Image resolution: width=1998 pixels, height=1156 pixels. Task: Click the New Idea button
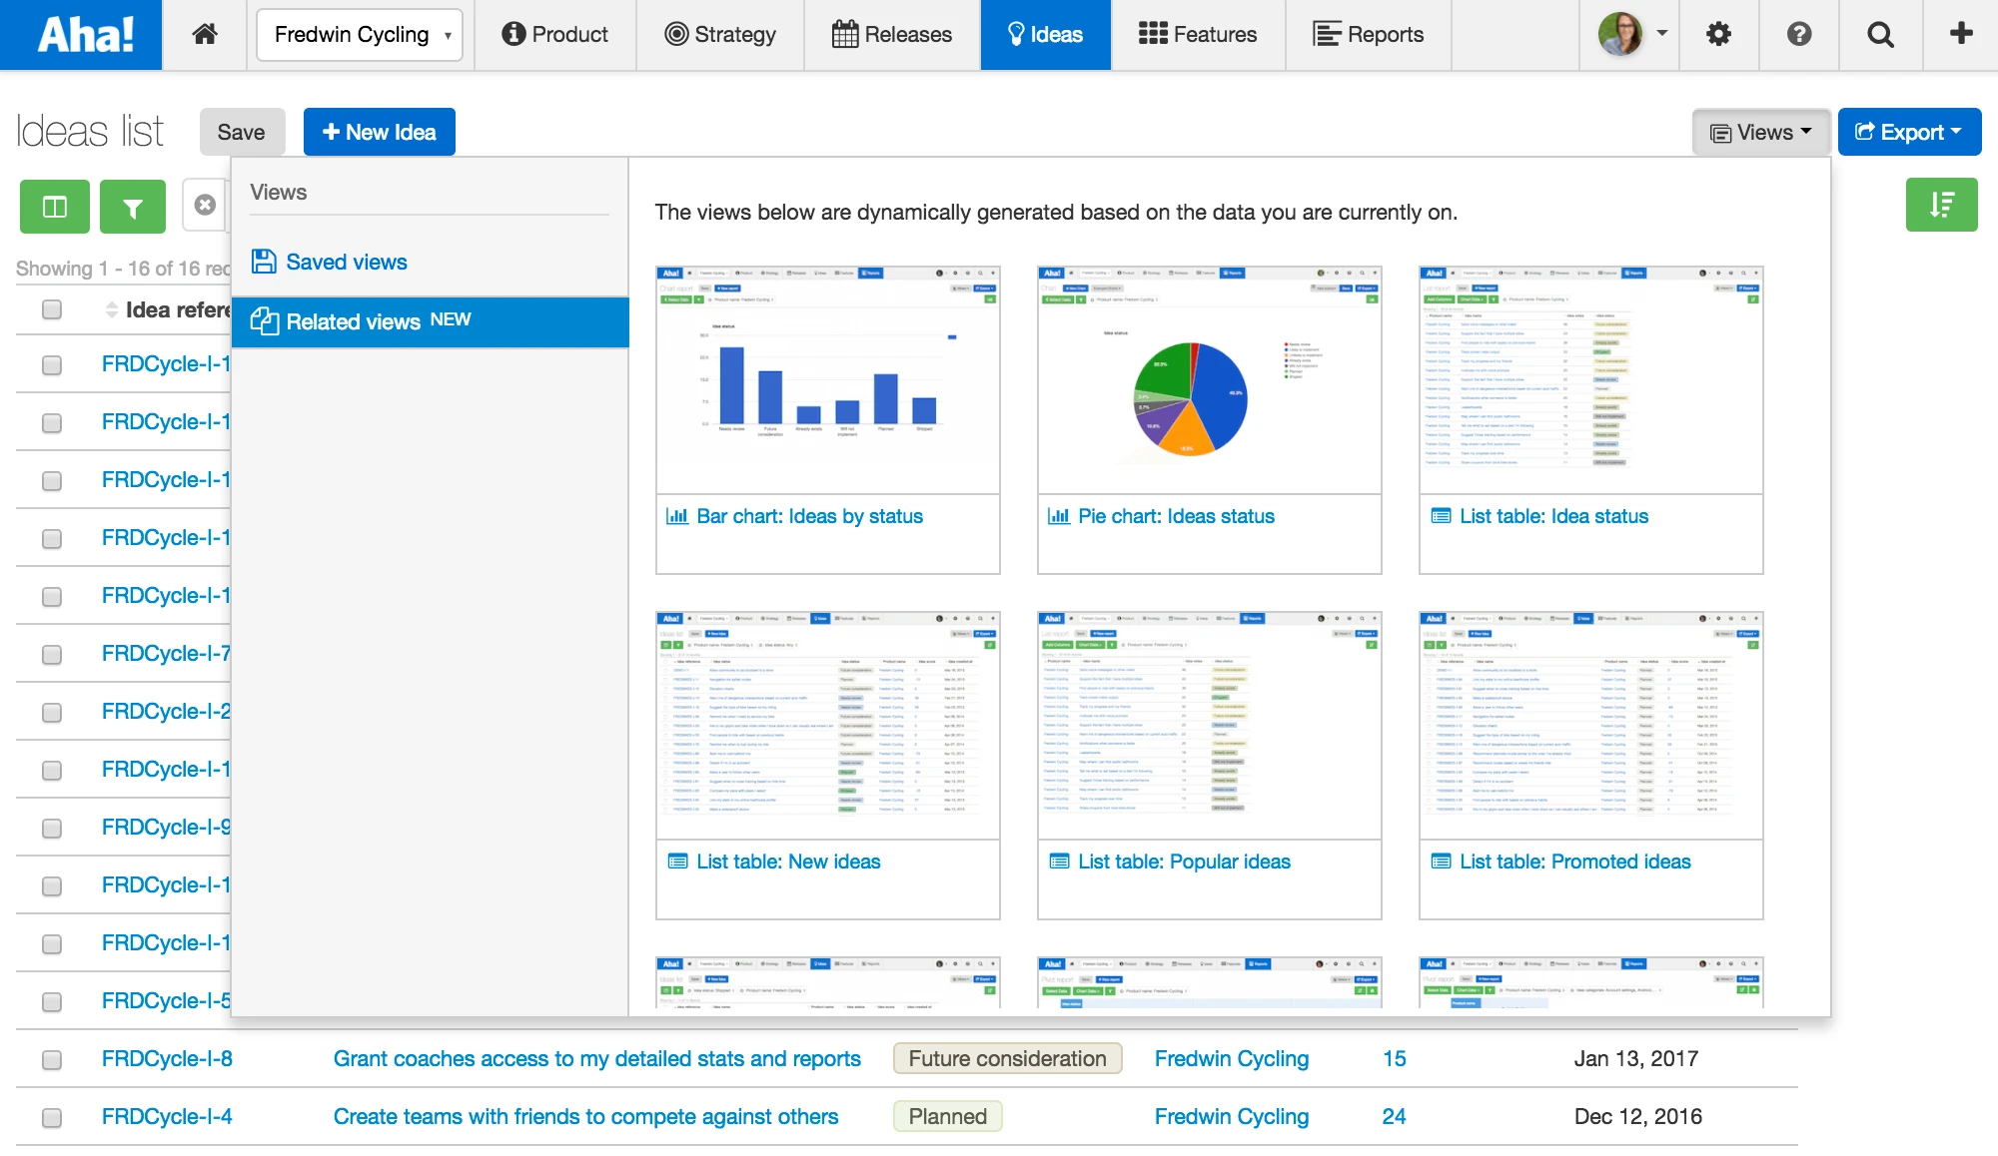coord(380,132)
